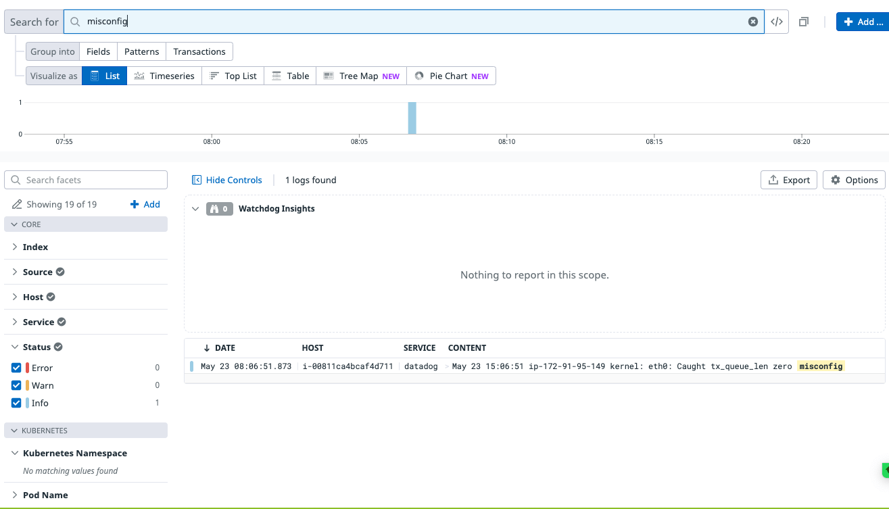Switch visualization to Top List
889x509 pixels.
pyautogui.click(x=233, y=76)
